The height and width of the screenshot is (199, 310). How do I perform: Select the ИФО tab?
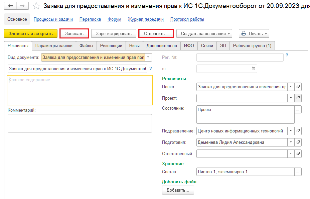point(189,46)
